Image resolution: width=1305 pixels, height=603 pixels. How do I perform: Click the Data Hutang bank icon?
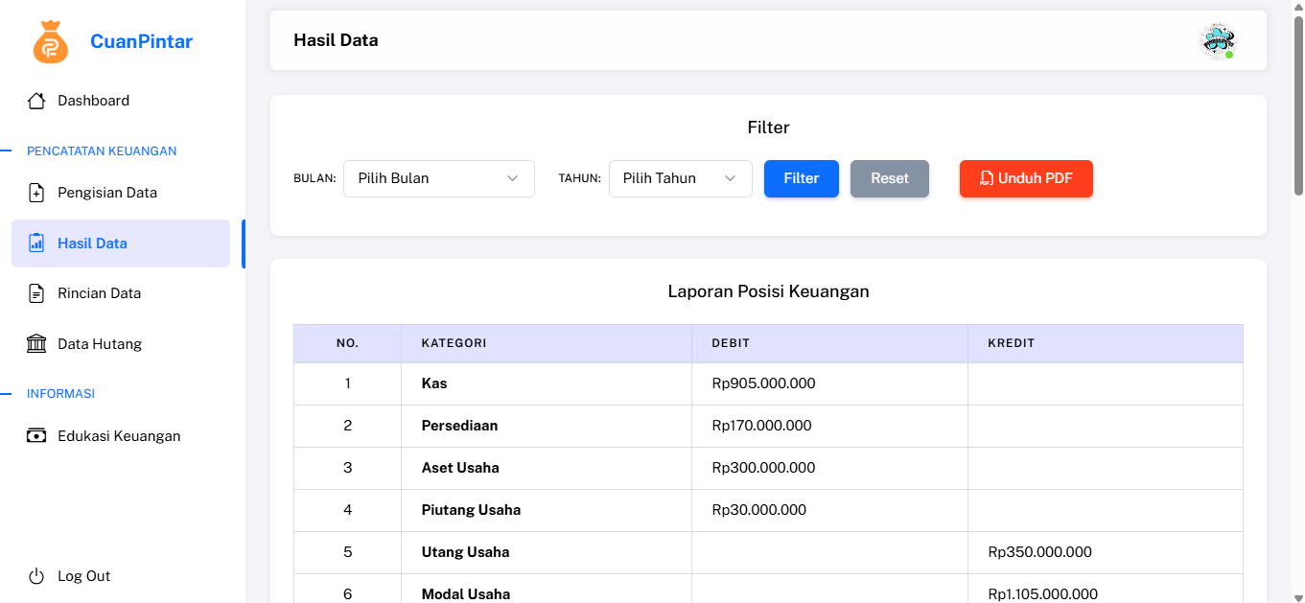pyautogui.click(x=36, y=344)
